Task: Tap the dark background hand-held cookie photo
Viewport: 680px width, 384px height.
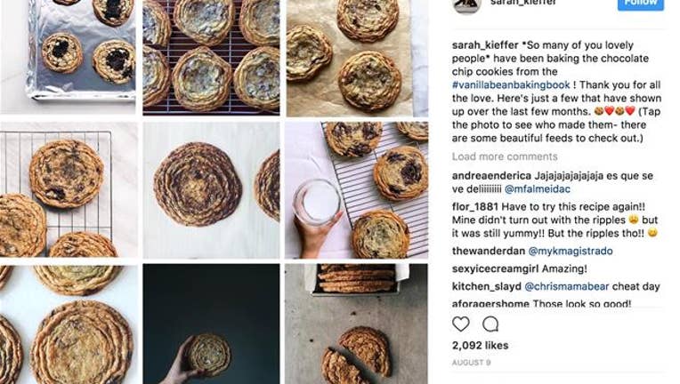Action: point(211,324)
